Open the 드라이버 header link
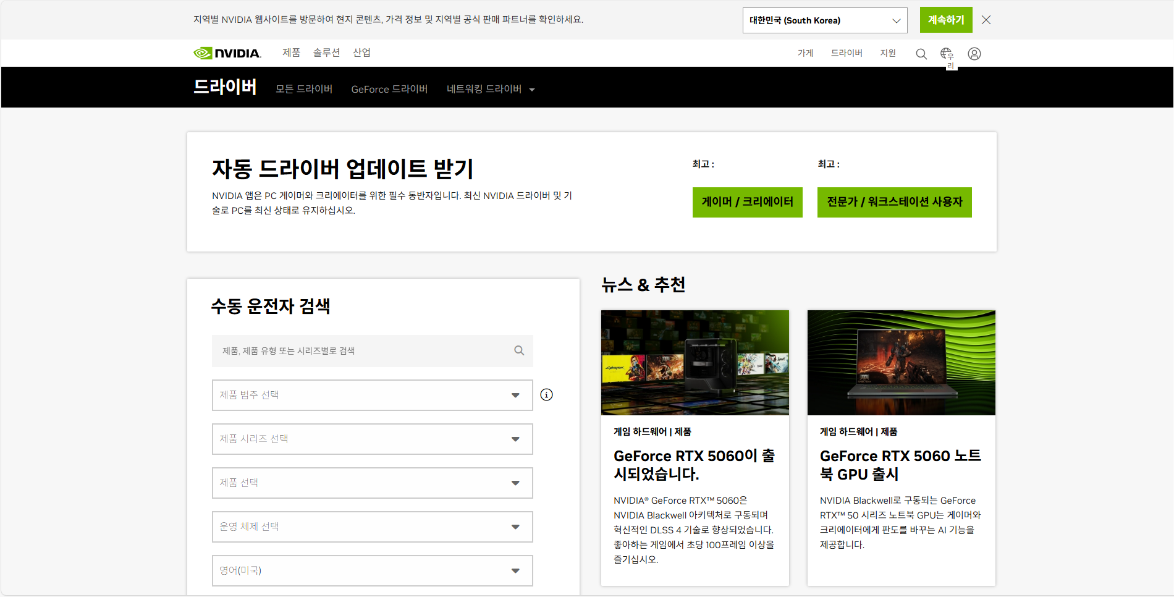1174x597 pixels. pyautogui.click(x=847, y=53)
